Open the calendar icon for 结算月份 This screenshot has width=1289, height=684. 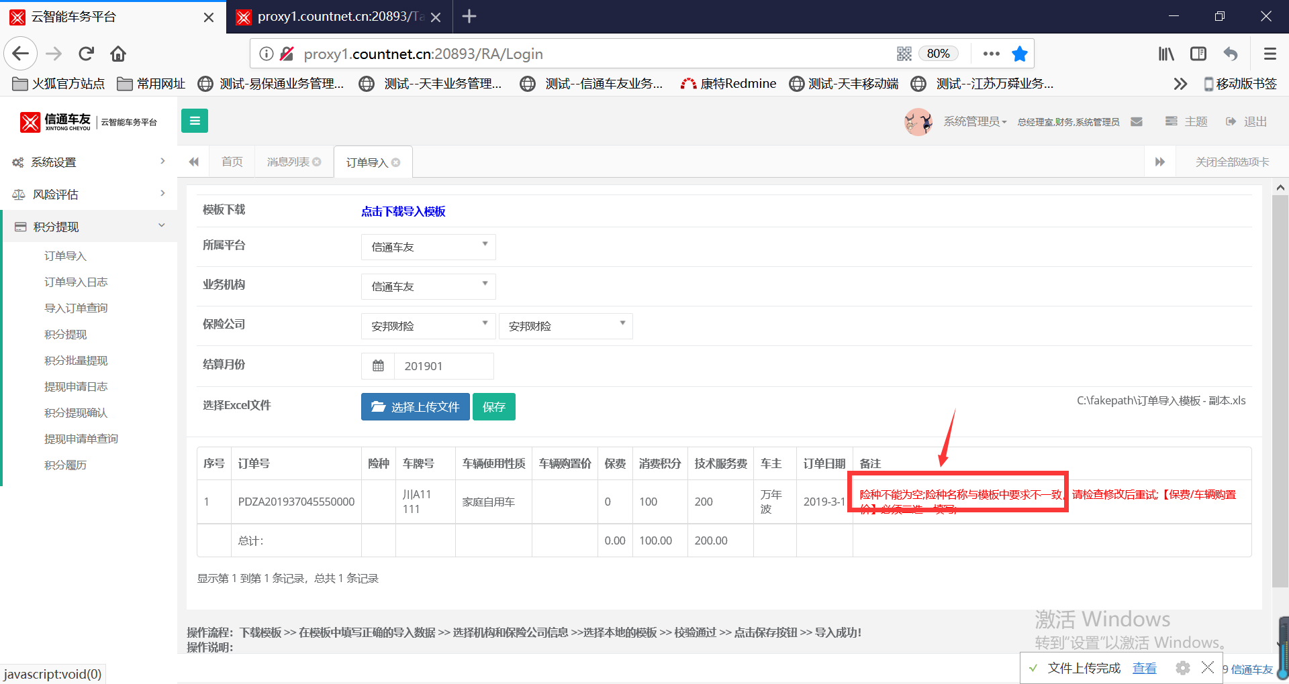[378, 366]
